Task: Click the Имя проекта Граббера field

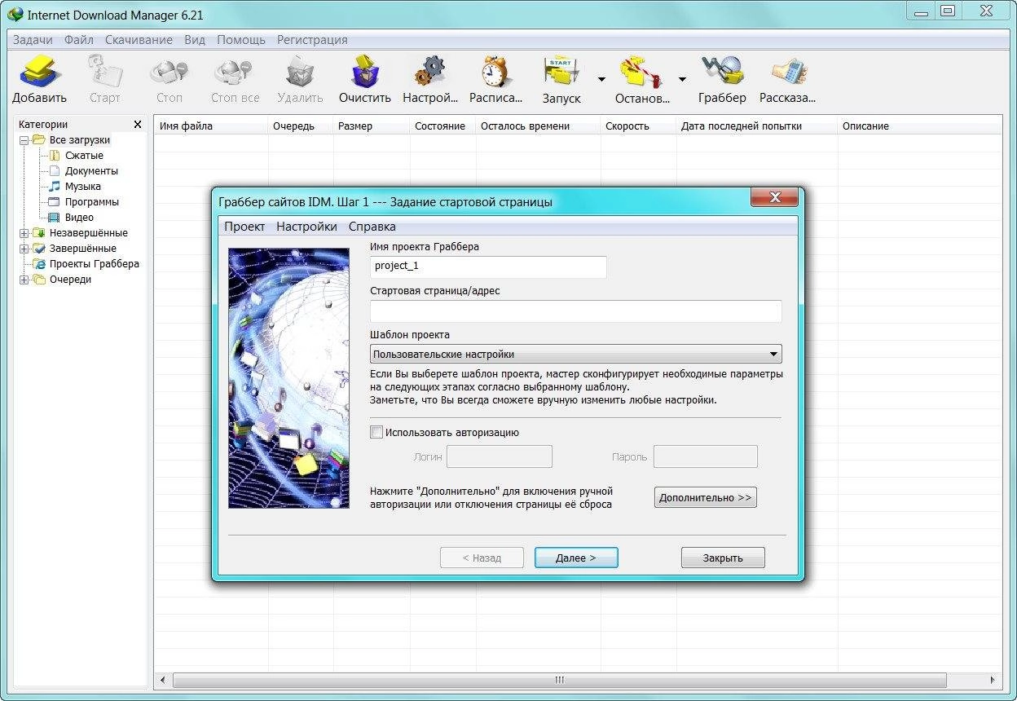Action: click(488, 267)
